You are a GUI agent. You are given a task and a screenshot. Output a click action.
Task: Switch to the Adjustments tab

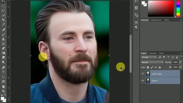(x=156, y=20)
